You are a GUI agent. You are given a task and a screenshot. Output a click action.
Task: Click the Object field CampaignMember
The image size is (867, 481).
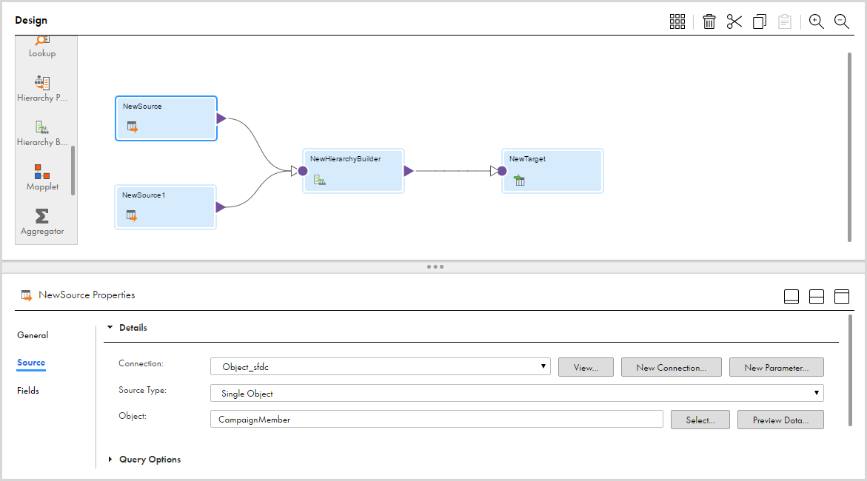click(437, 419)
